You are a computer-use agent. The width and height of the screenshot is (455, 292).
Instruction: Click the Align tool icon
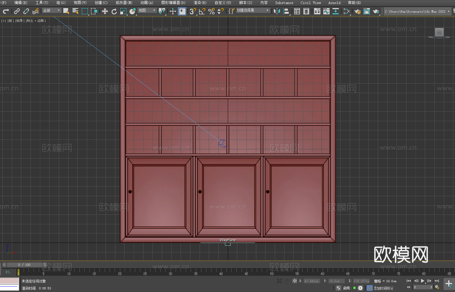[286, 11]
